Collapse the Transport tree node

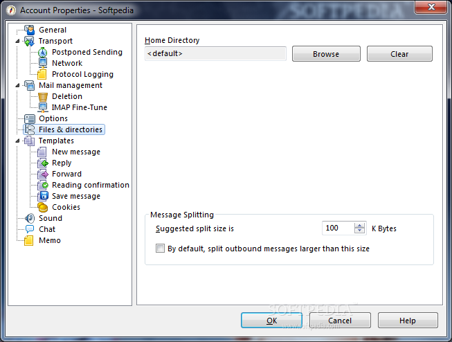tap(17, 42)
